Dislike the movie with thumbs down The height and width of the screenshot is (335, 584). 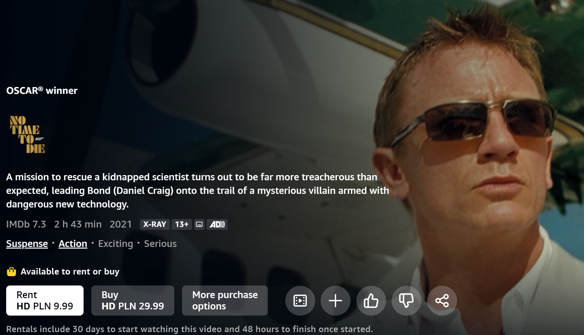(407, 301)
